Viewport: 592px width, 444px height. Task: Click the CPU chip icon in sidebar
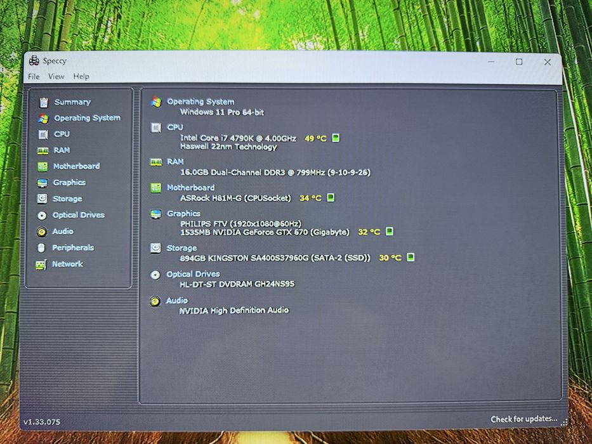43,134
